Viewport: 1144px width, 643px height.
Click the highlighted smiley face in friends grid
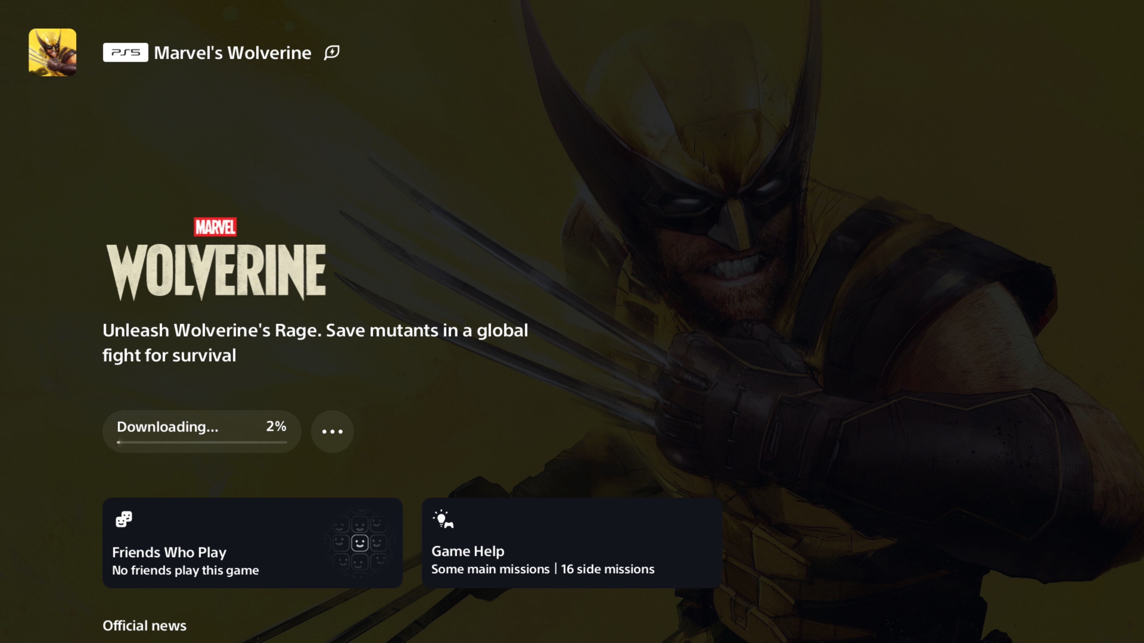coord(360,543)
